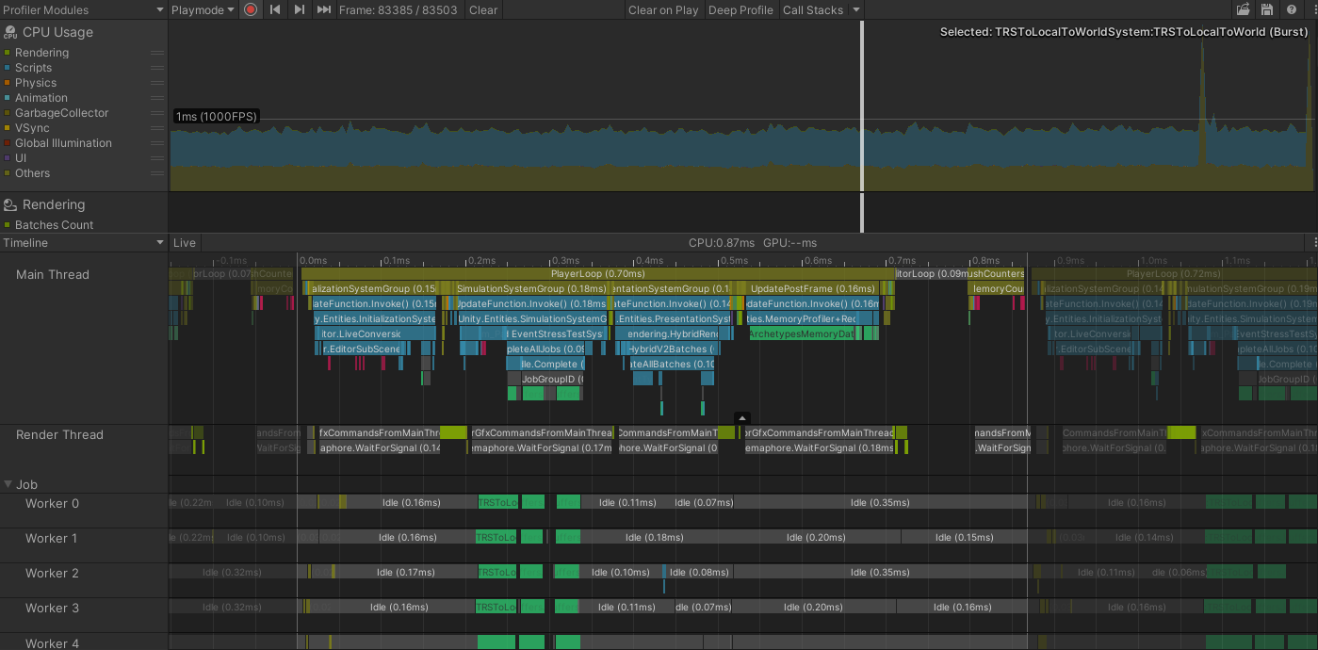
Task: Toggle Global Illumination category color square
Action: 8,143
